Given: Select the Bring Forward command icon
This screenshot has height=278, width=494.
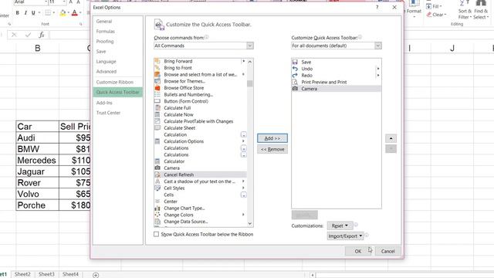Looking at the screenshot, I should pyautogui.click(x=157, y=61).
